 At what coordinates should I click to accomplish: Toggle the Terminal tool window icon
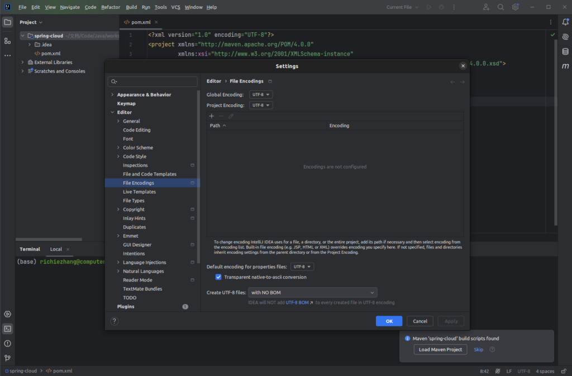[x=7, y=329]
